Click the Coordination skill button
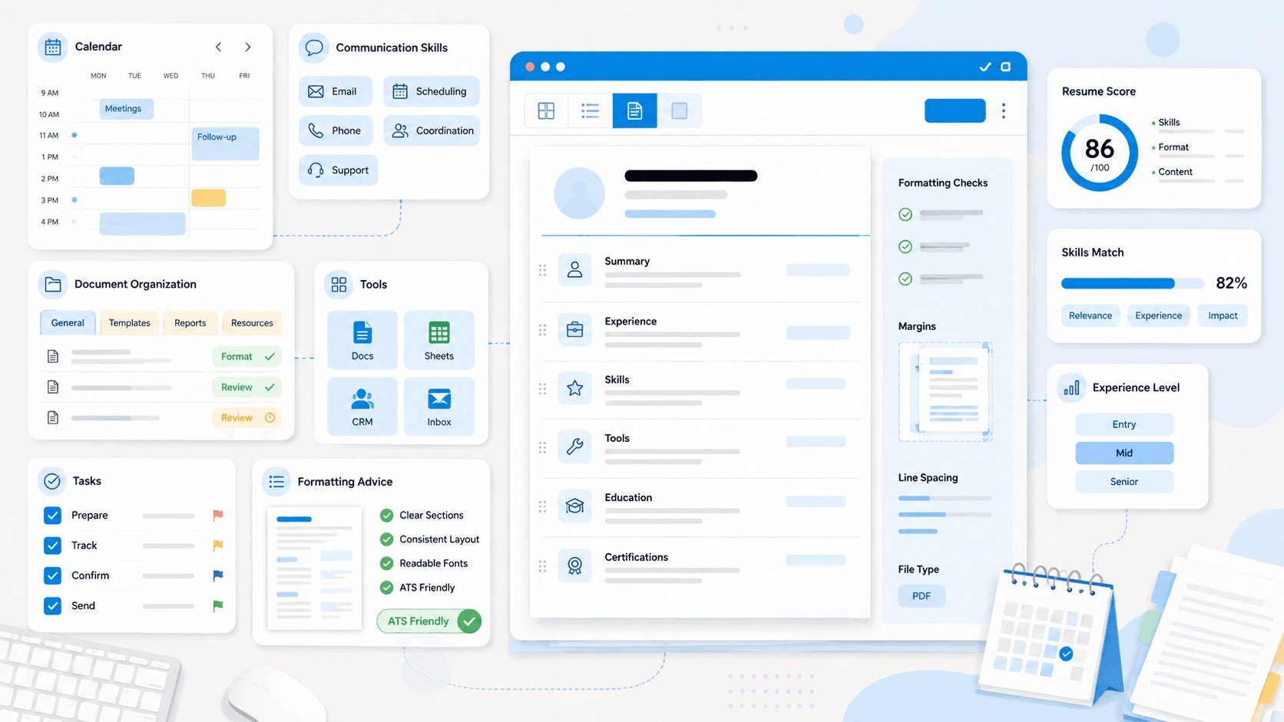Image resolution: width=1284 pixels, height=722 pixels. click(431, 130)
